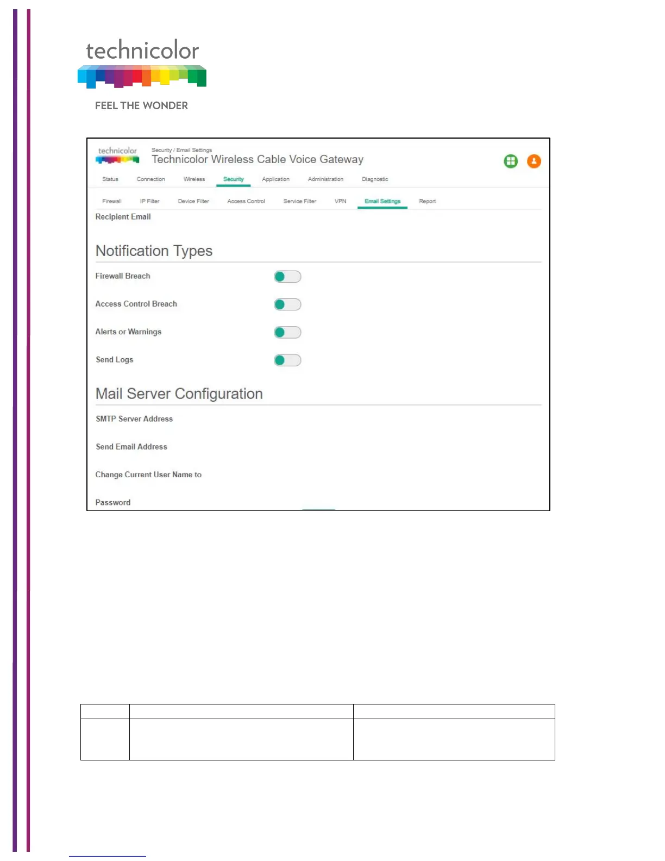The height and width of the screenshot is (861, 665).
Task: Select the Security main tab
Action: [x=234, y=179]
